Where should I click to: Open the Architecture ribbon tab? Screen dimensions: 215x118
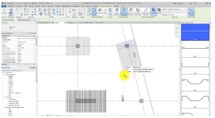pos(11,6)
